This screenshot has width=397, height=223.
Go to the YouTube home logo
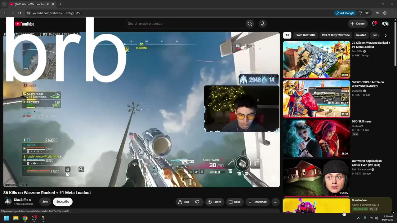pos(25,24)
